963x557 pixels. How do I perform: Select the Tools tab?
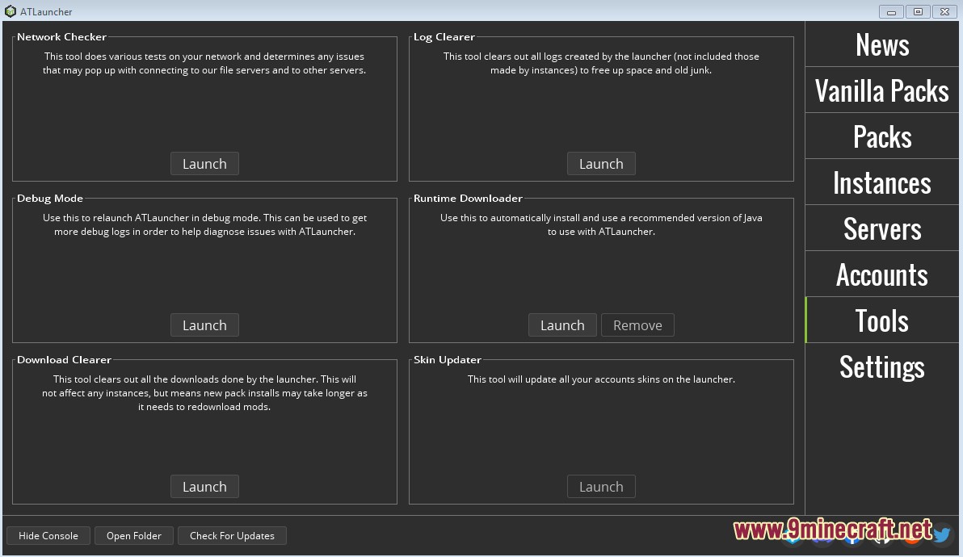point(882,320)
